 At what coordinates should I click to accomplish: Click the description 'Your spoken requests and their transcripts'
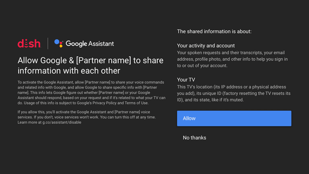coord(232,59)
